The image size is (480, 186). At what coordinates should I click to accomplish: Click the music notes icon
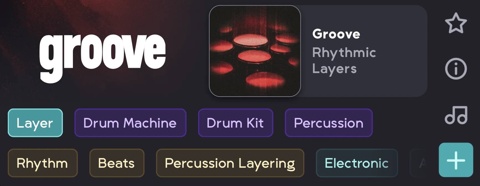(x=456, y=115)
